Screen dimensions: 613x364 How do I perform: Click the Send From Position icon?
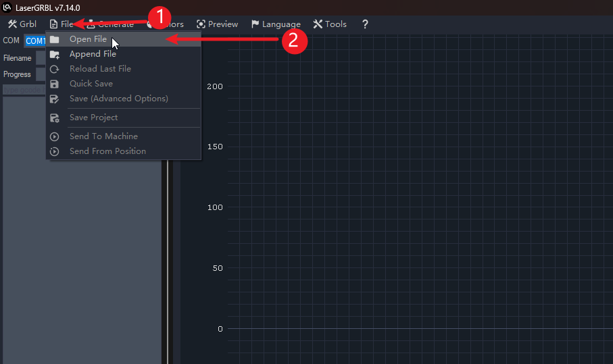pyautogui.click(x=55, y=151)
